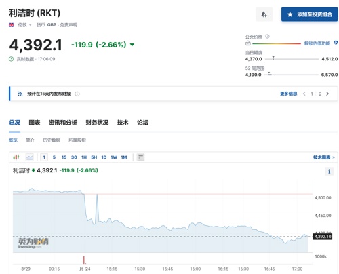Open the 免责声明 disclaimer link
This screenshot has height=274, width=339.
(x=68, y=25)
